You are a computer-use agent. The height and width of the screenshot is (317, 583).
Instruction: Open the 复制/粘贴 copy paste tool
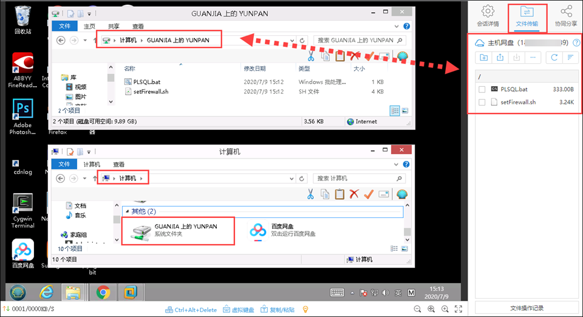278,310
